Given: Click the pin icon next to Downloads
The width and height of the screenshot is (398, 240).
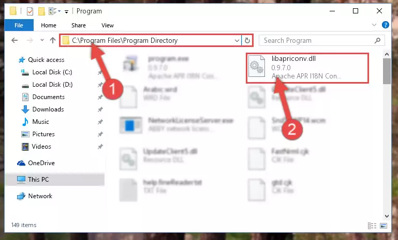Looking at the screenshot, I should (100, 109).
